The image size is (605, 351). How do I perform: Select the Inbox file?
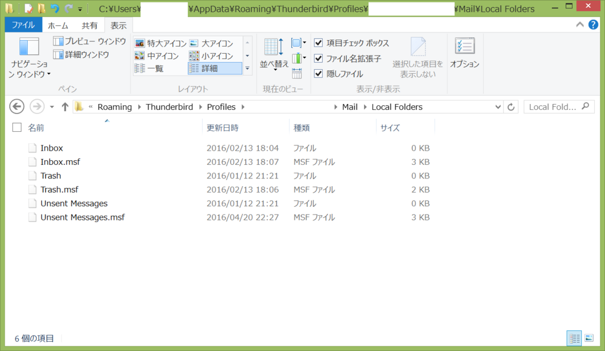(51, 148)
